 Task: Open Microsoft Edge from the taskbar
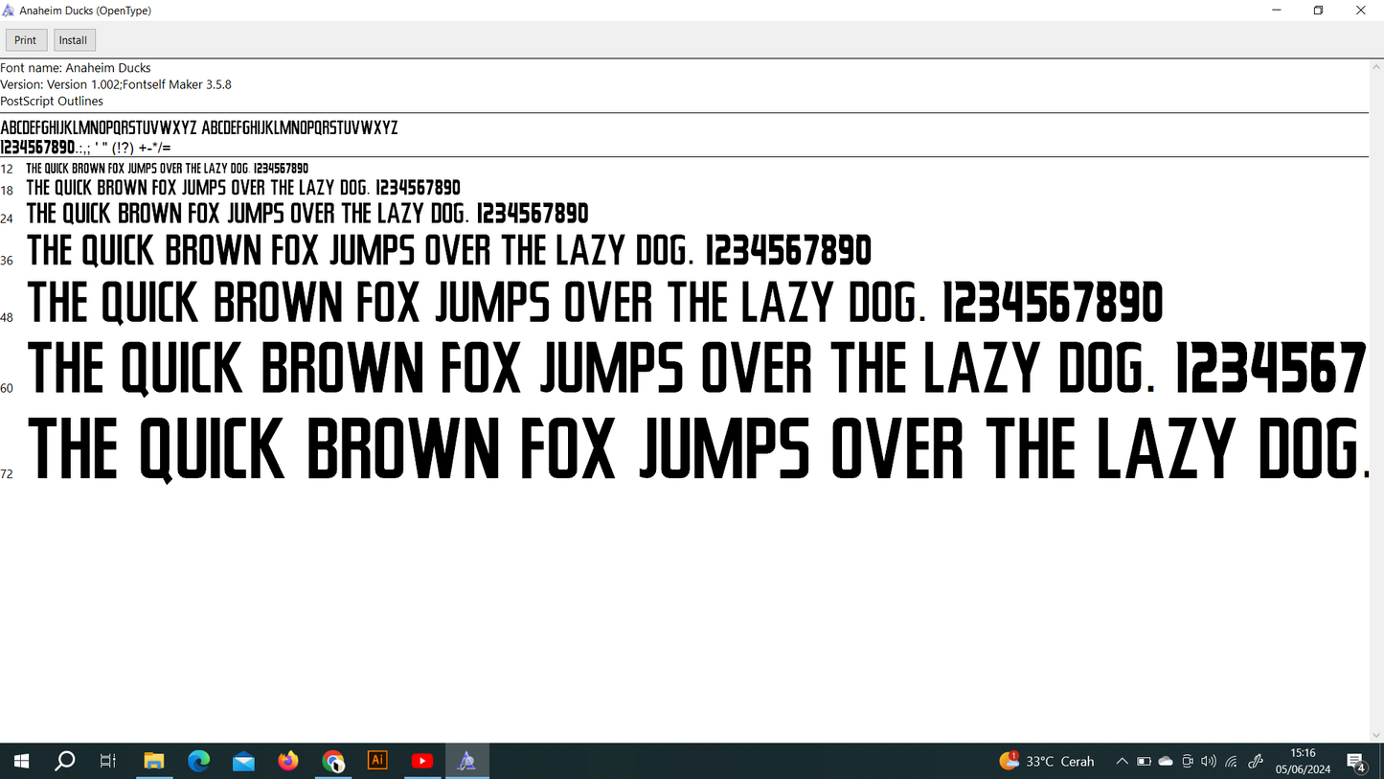pyautogui.click(x=198, y=761)
